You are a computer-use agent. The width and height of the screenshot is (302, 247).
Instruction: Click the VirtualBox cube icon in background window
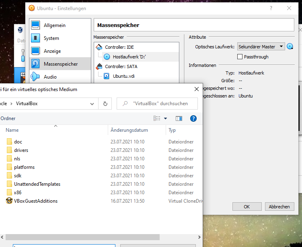[20, 30]
